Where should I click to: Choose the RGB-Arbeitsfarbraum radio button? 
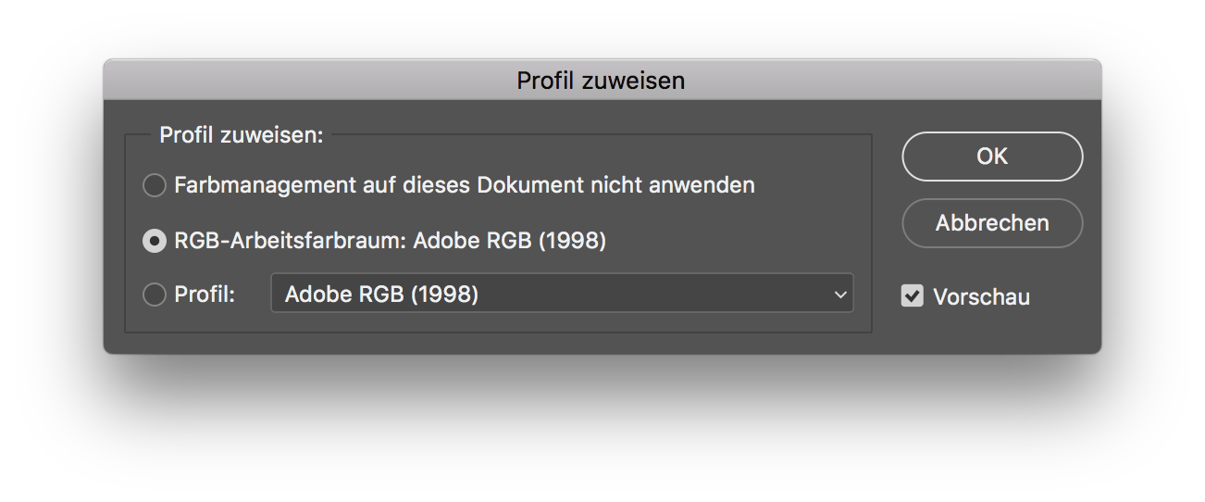tap(154, 241)
